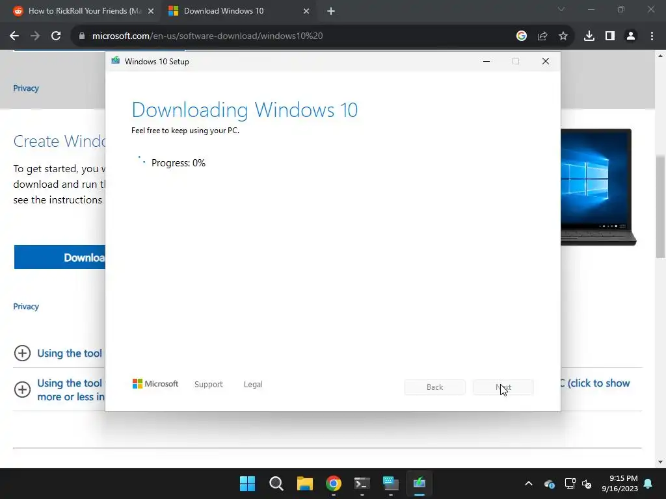This screenshot has height=499, width=666.
Task: Open Terminal from the taskbar
Action: point(362,483)
